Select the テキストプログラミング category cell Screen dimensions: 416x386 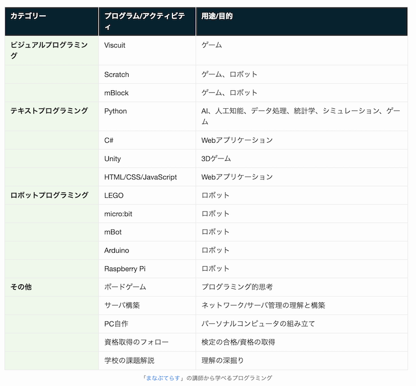[51, 116]
